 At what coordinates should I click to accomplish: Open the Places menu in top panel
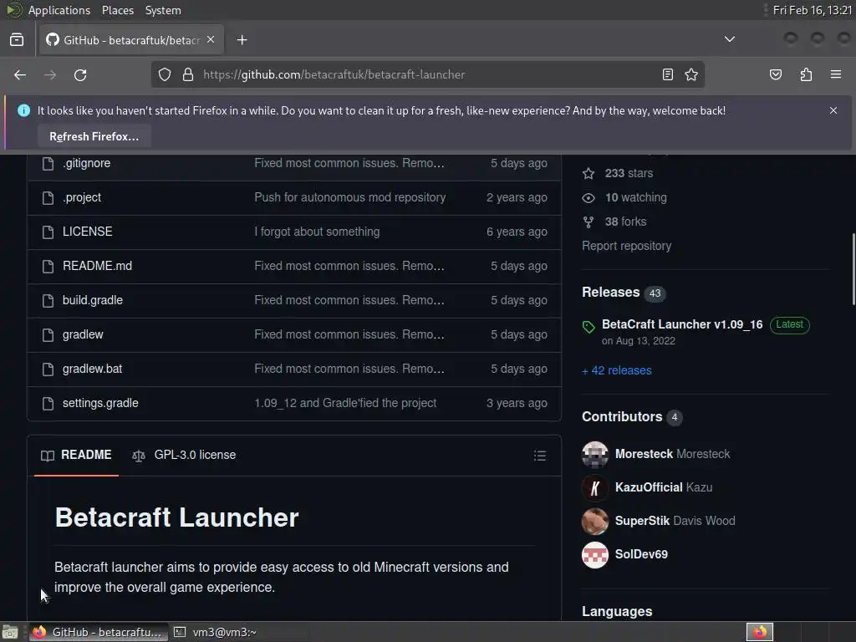(x=117, y=10)
